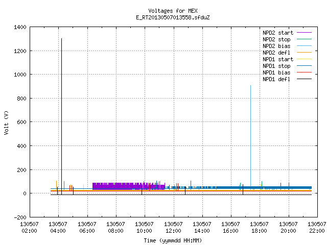
Task: Click the 22:00 time axis label
Action: tap(317, 231)
